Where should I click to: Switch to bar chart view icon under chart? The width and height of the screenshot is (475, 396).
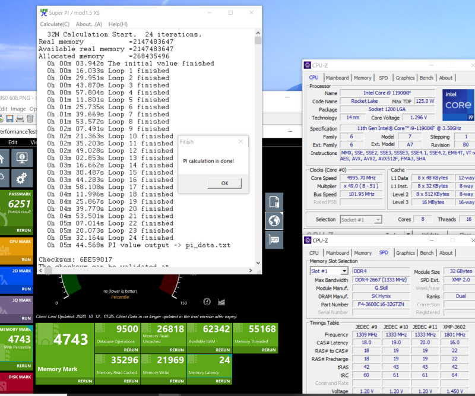[221, 302]
